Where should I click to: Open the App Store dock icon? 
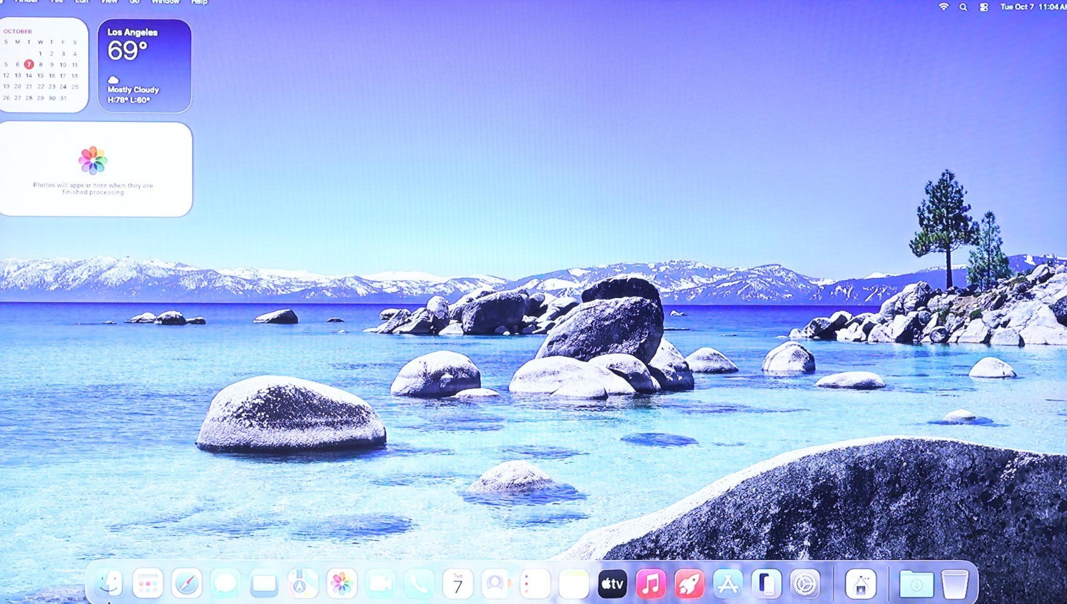728,584
